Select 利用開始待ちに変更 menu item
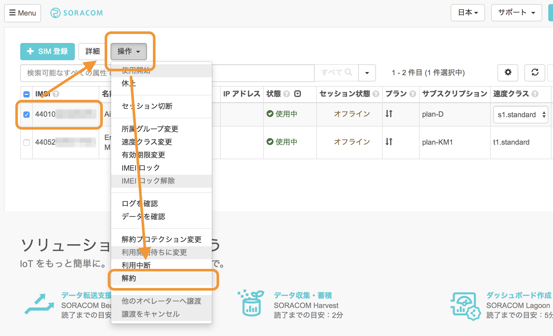The height and width of the screenshot is (336, 553). click(x=161, y=253)
